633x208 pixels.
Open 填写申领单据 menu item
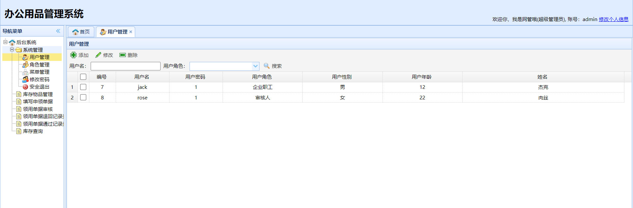[38, 102]
